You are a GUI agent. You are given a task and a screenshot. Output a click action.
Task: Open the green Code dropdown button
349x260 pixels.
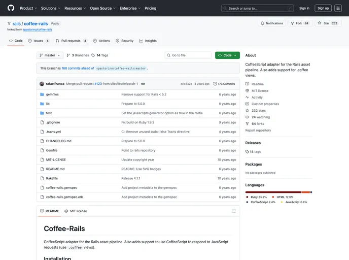coord(227,55)
